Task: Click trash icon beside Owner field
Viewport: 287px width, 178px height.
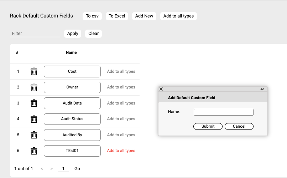Action: click(34, 87)
